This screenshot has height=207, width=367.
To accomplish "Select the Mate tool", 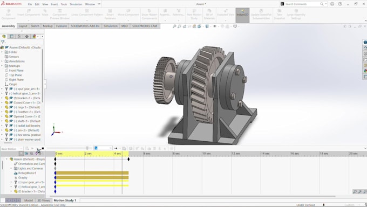I will click(x=45, y=13).
